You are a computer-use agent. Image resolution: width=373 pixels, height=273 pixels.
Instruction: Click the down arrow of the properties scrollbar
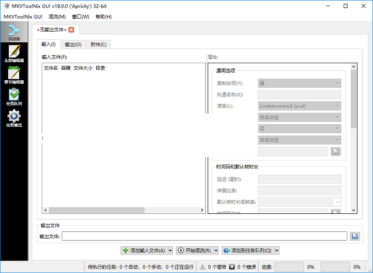pyautogui.click(x=354, y=210)
